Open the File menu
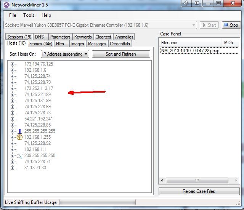Image resolution: width=244 pixels, height=210 pixels. click(13, 15)
